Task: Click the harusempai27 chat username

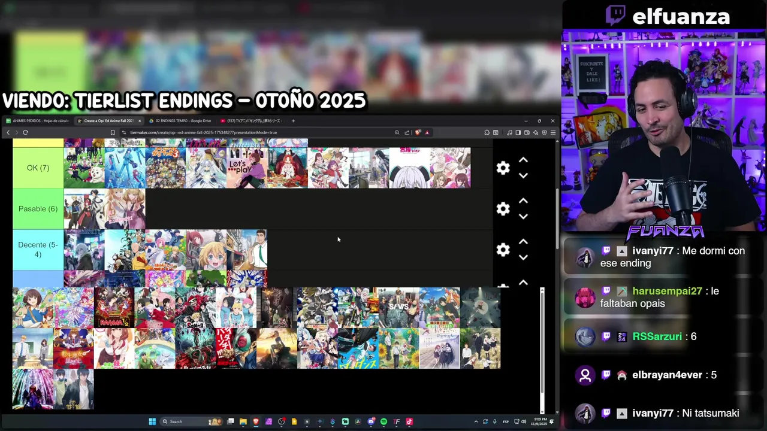Action: [x=667, y=291]
